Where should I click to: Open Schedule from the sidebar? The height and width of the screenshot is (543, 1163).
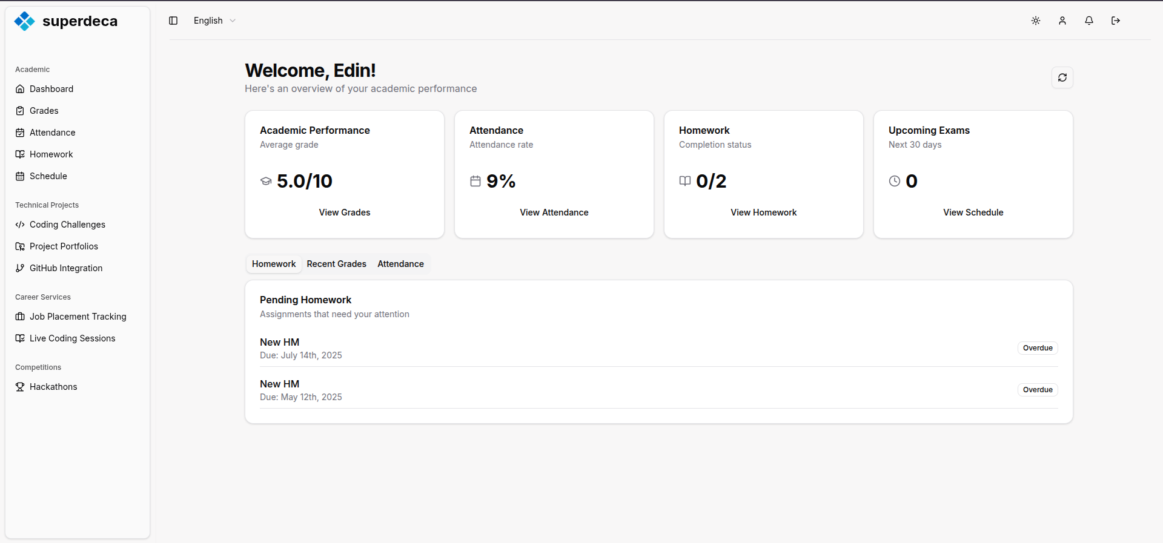pos(78,176)
